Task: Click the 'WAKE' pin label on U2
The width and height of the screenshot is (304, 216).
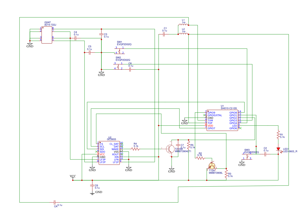Action: click(115, 149)
